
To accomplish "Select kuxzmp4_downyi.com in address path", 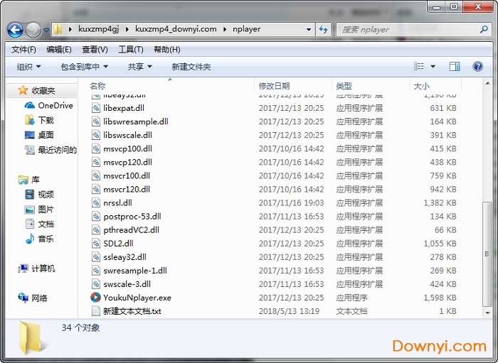I will tap(176, 29).
